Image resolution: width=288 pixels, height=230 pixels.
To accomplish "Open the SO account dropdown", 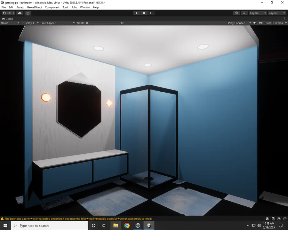I will [x=8, y=13].
